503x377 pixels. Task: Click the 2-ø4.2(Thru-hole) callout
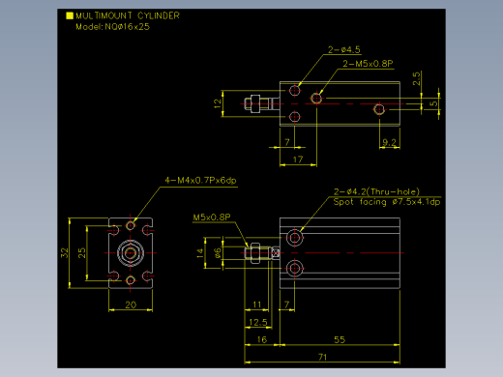tap(376, 191)
